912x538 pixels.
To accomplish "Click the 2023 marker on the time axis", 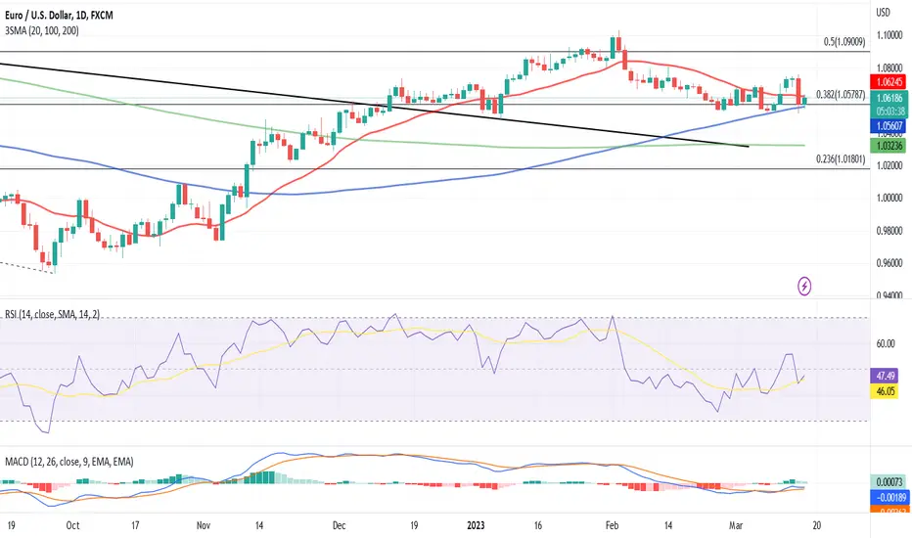I will tap(476, 526).
